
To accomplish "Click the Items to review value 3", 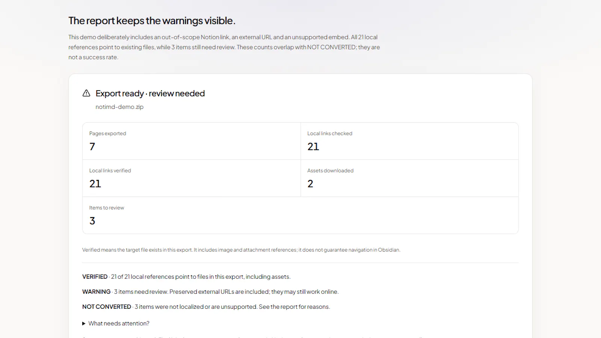I will click(x=92, y=221).
